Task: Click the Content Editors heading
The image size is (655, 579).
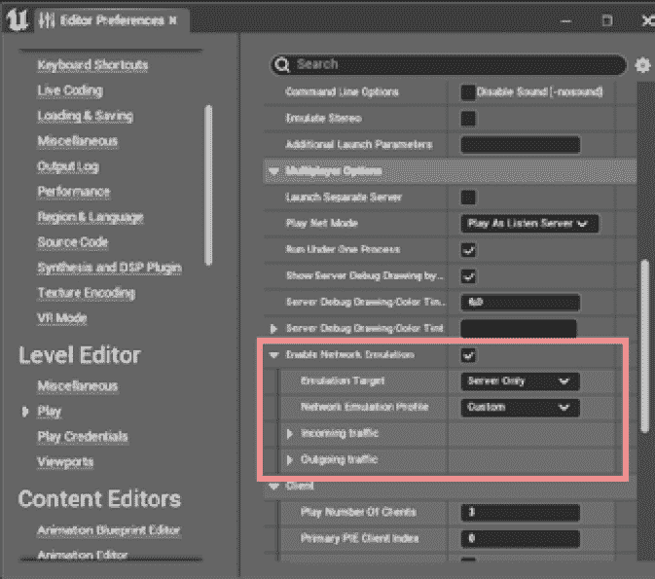Action: click(99, 499)
